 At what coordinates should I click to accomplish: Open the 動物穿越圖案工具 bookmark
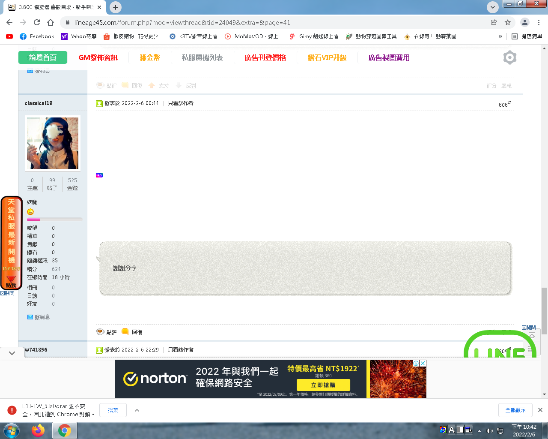click(371, 36)
